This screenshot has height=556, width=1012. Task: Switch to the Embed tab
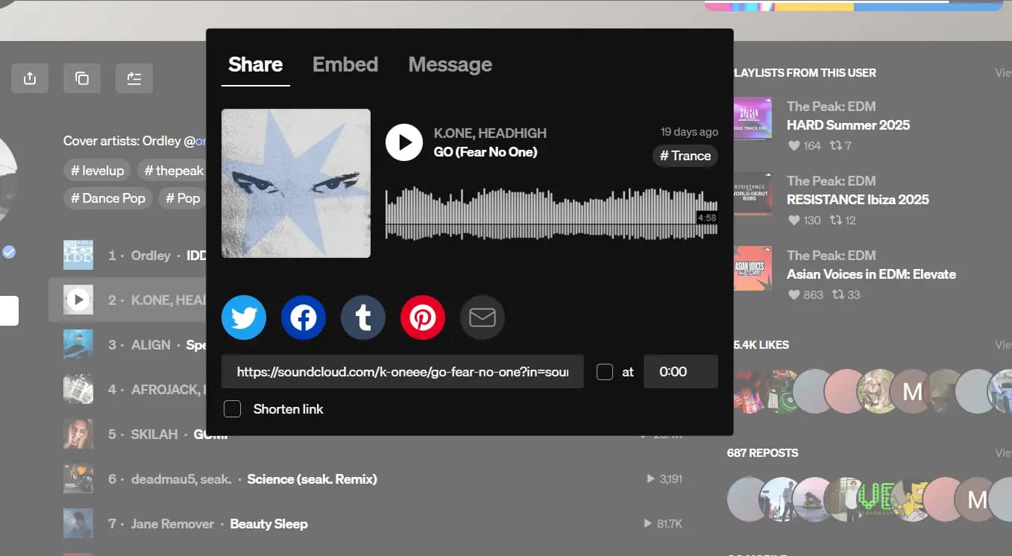click(x=345, y=65)
